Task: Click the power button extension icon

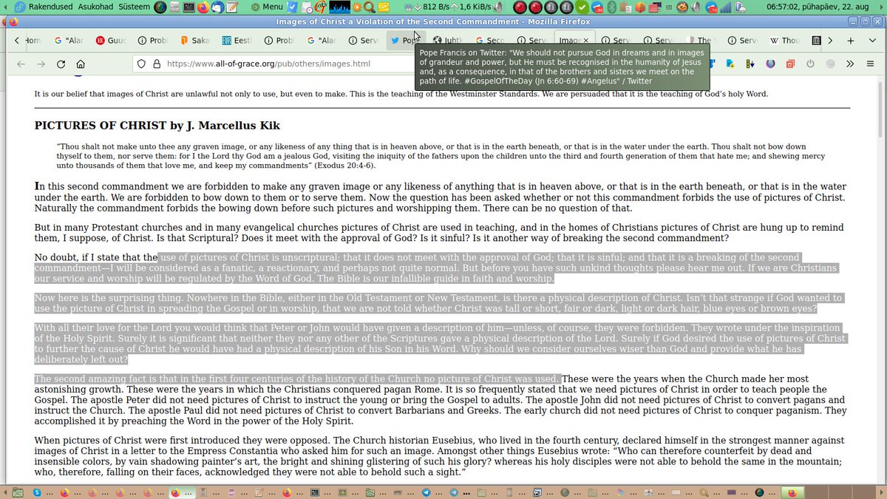Action: click(811, 64)
